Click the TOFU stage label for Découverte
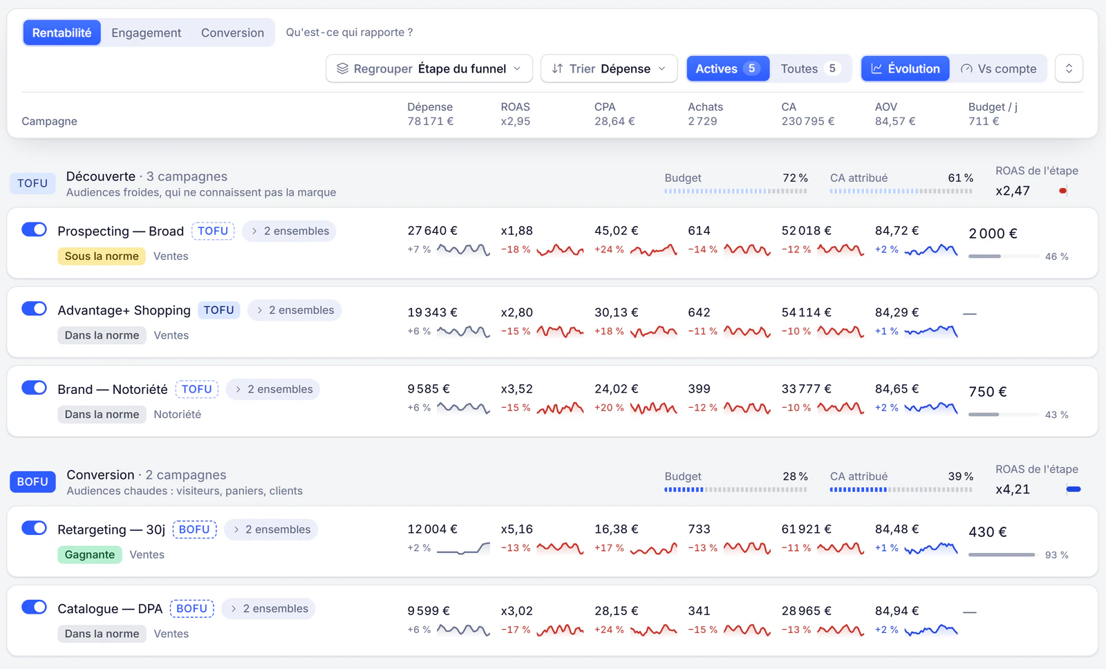 32,183
